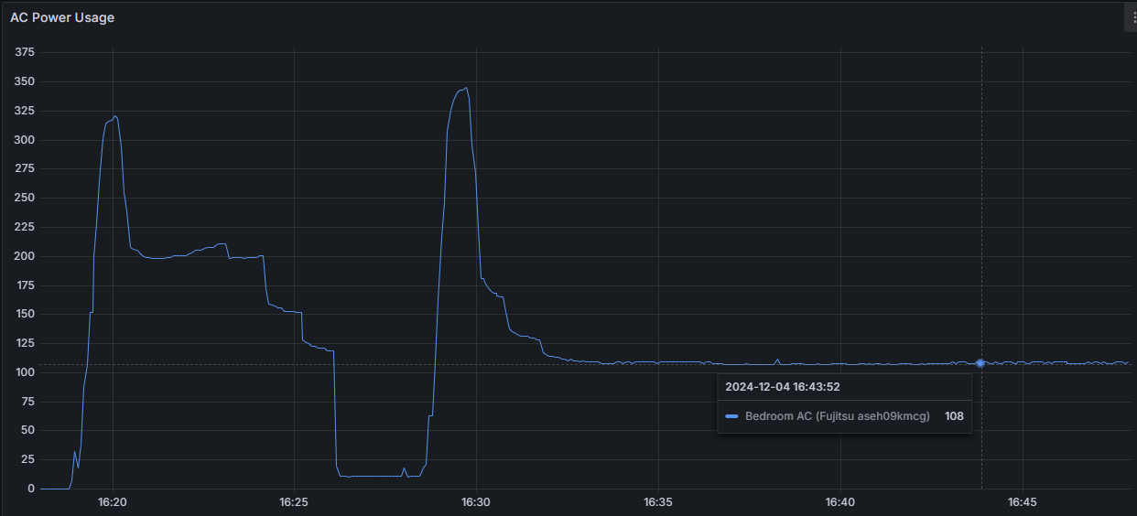
Task: Click the 250 y-axis label
Action: [25, 199]
